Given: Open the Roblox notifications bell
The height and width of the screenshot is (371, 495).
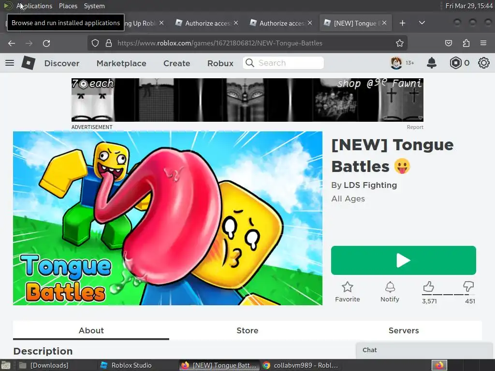Looking at the screenshot, I should click(x=432, y=63).
